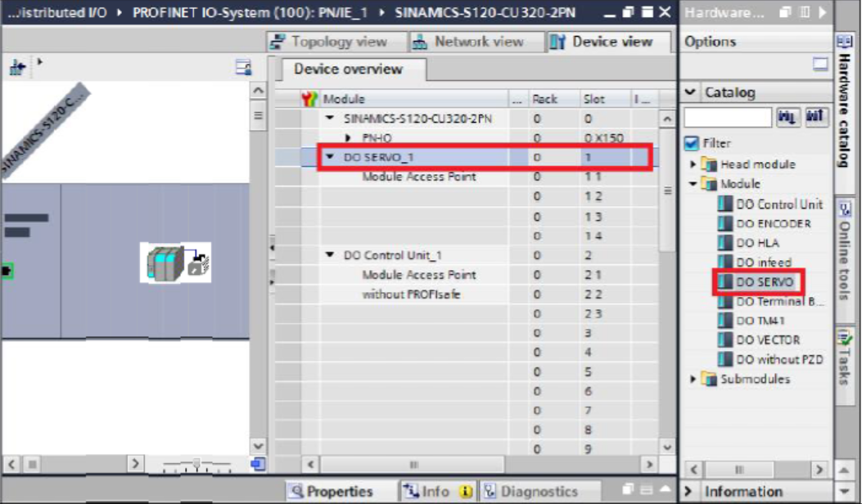Collapse the DO SERVO_1 row
This screenshot has width=862, height=504.
(330, 157)
